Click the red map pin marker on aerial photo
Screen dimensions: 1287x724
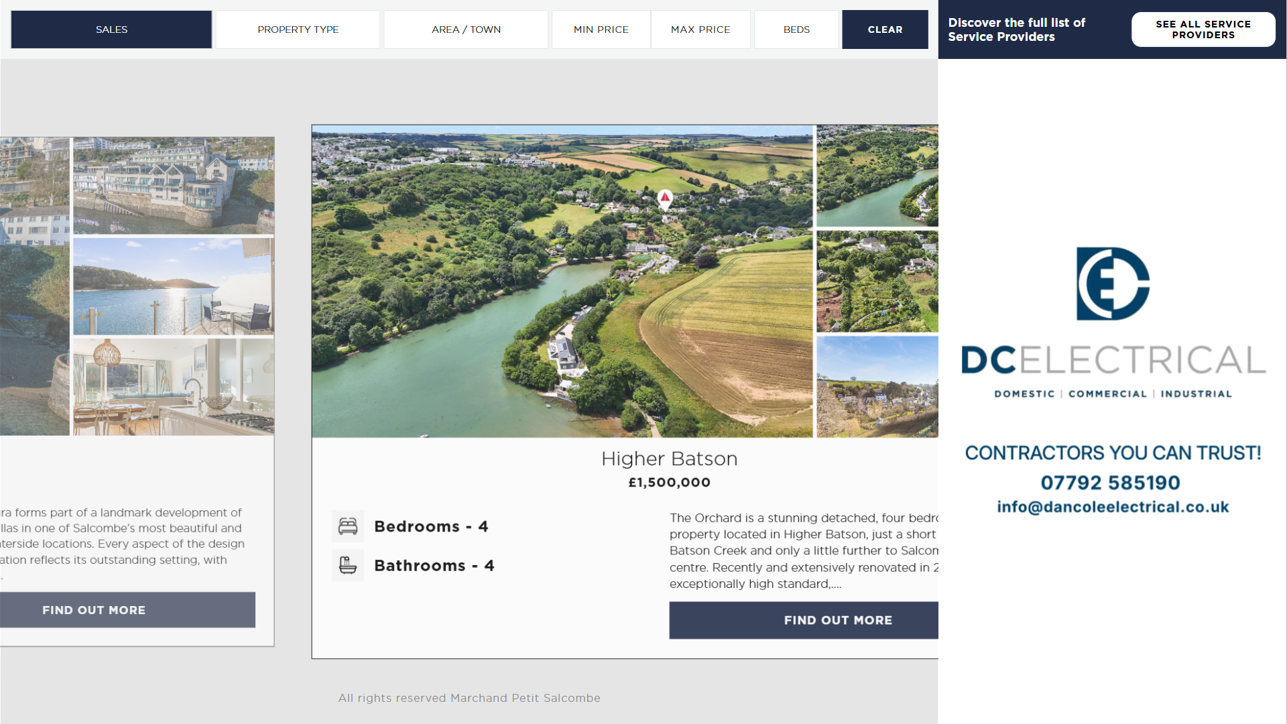click(x=664, y=198)
